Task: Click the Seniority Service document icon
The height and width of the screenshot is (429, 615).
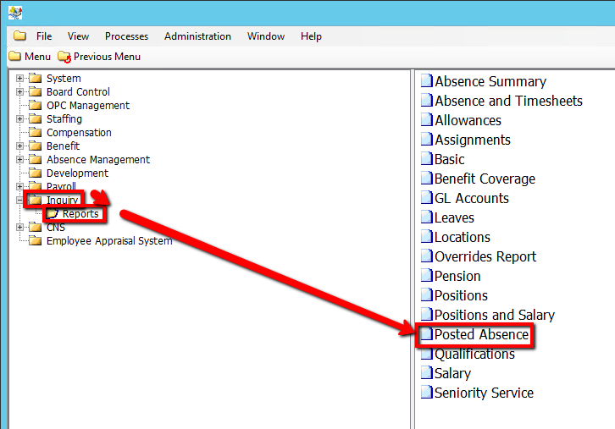Action: point(427,393)
